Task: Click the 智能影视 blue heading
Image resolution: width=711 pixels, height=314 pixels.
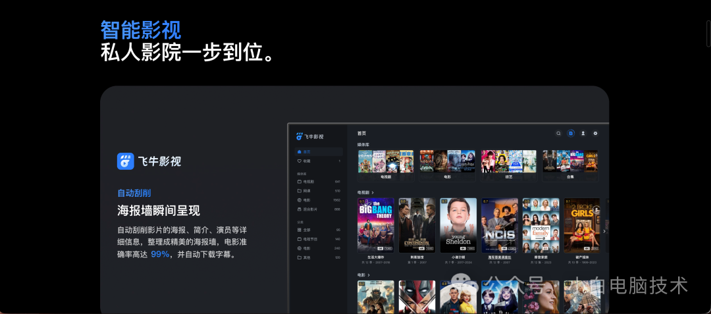Action: pos(141,30)
